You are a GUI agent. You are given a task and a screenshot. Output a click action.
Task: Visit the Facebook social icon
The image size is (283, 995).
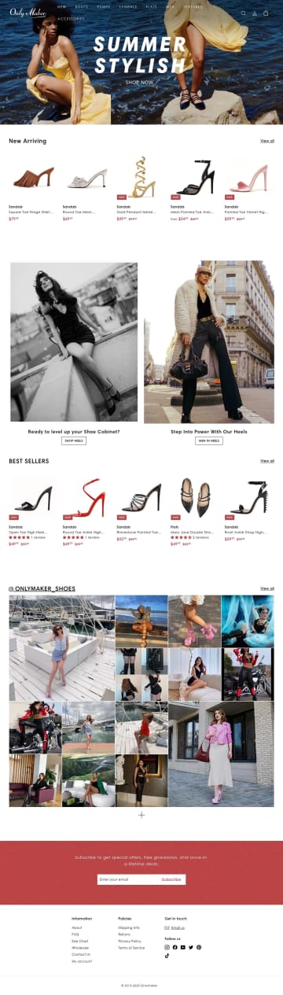pyautogui.click(x=175, y=947)
